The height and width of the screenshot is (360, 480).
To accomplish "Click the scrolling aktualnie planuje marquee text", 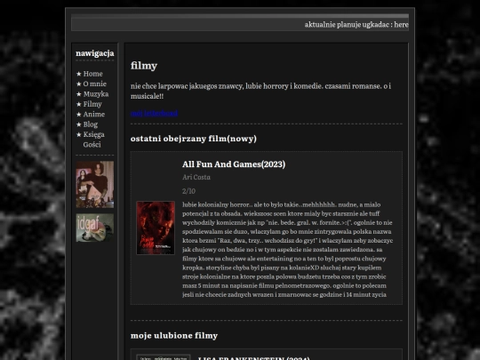I will [x=356, y=25].
